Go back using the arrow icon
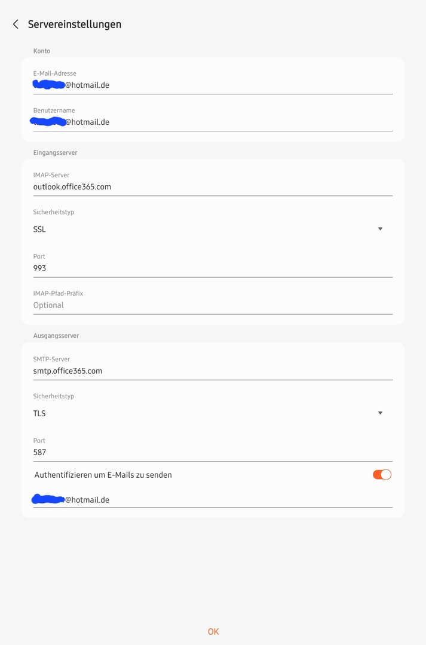This screenshot has height=645, width=426. tap(16, 24)
